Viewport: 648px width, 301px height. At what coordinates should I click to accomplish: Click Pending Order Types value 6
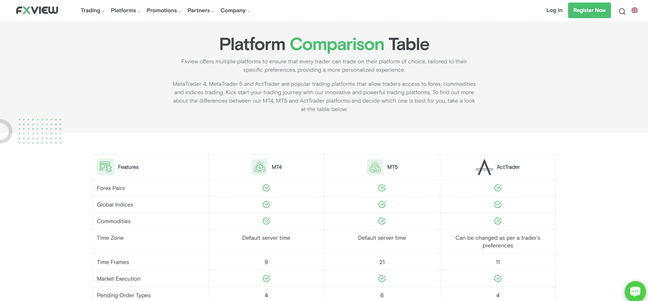[382, 295]
